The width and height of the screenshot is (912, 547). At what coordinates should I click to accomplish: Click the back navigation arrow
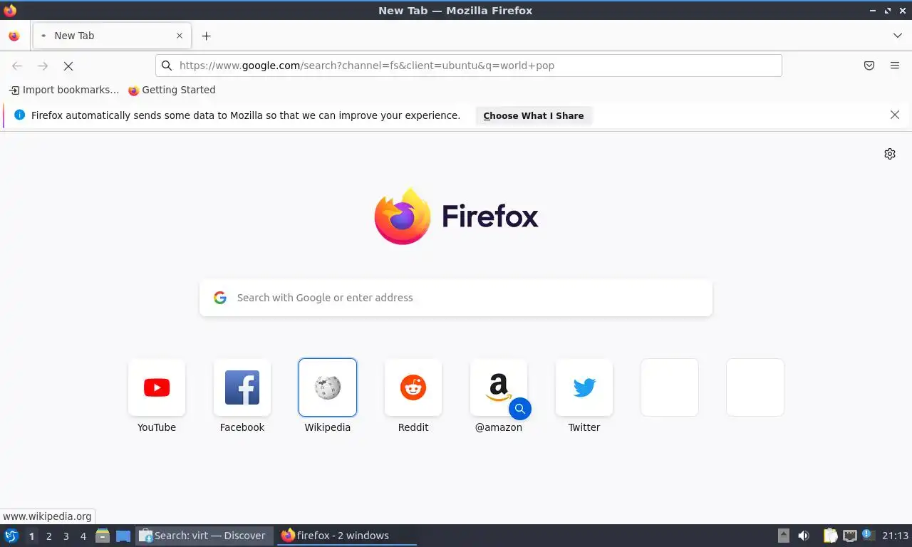[17, 66]
